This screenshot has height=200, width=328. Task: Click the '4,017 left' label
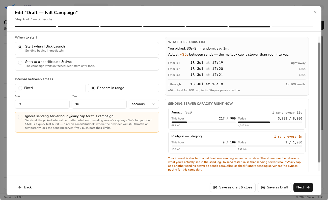[243, 125]
